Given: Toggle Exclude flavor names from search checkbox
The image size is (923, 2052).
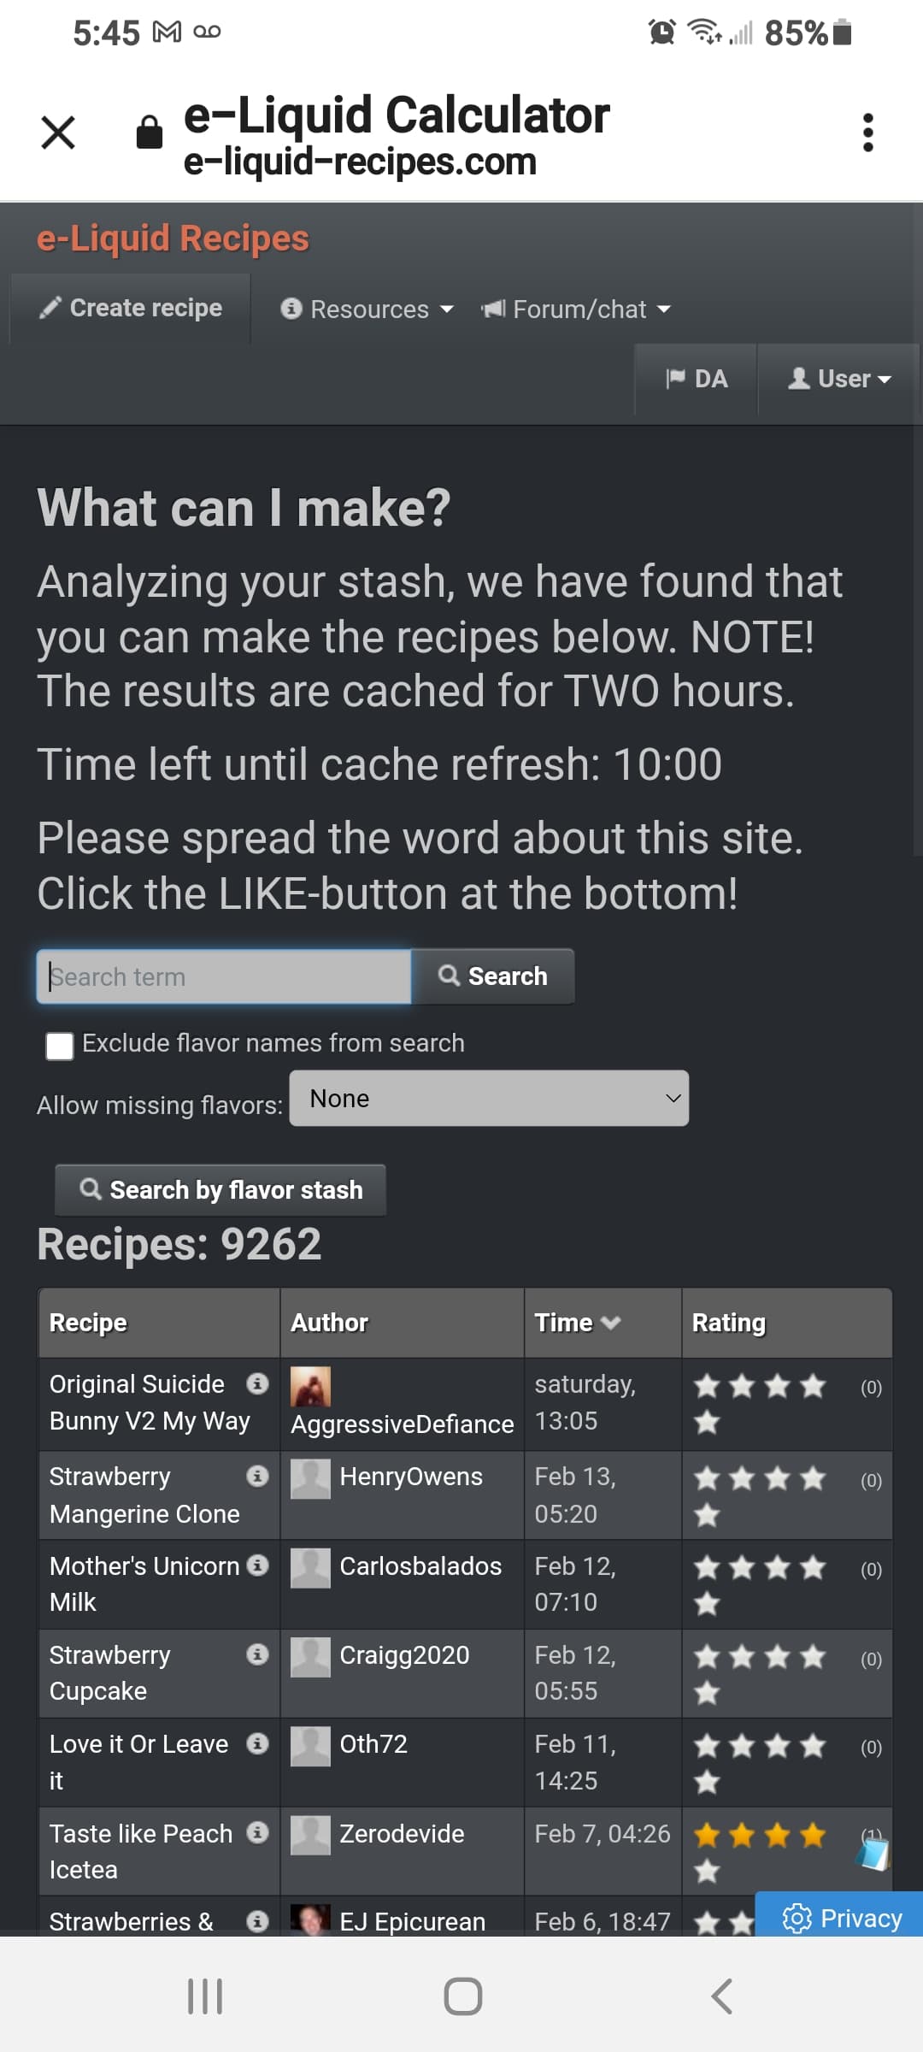Looking at the screenshot, I should tap(60, 1046).
